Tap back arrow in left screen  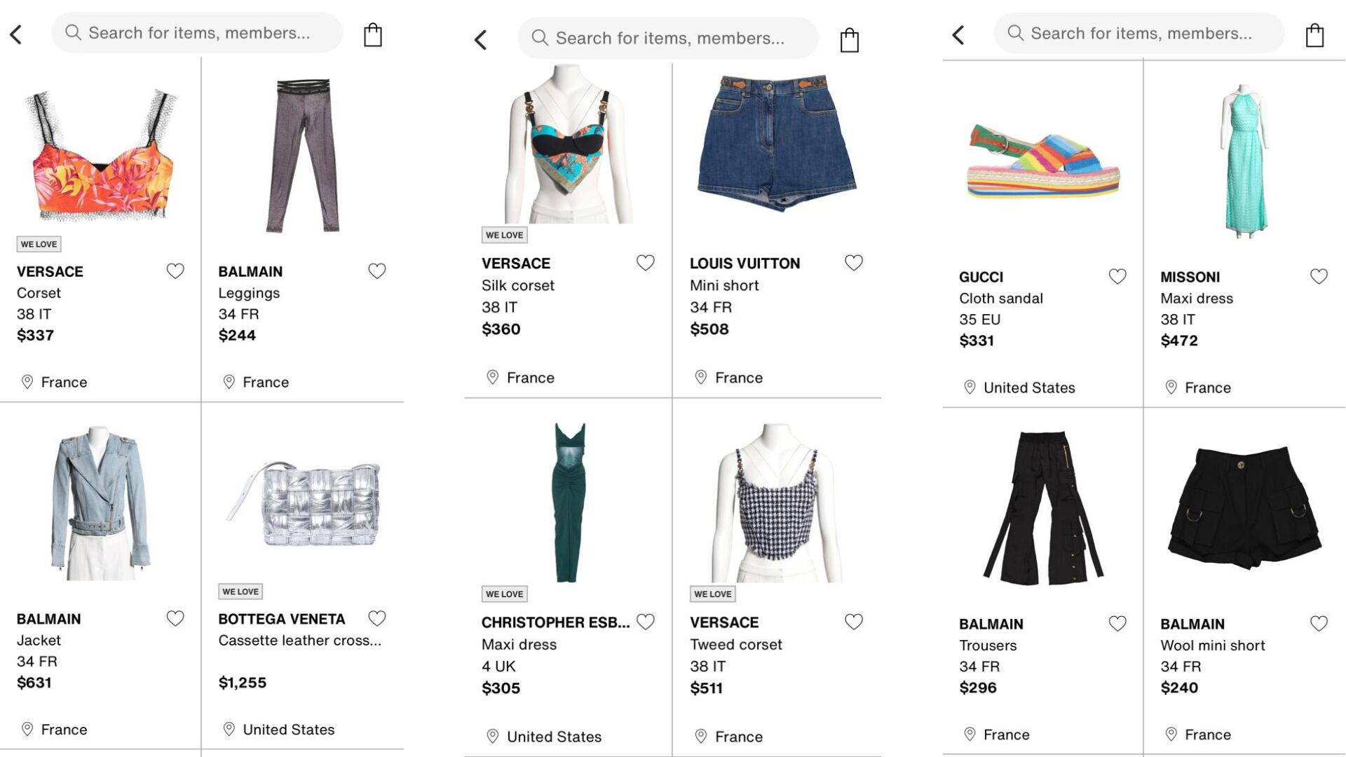(16, 34)
